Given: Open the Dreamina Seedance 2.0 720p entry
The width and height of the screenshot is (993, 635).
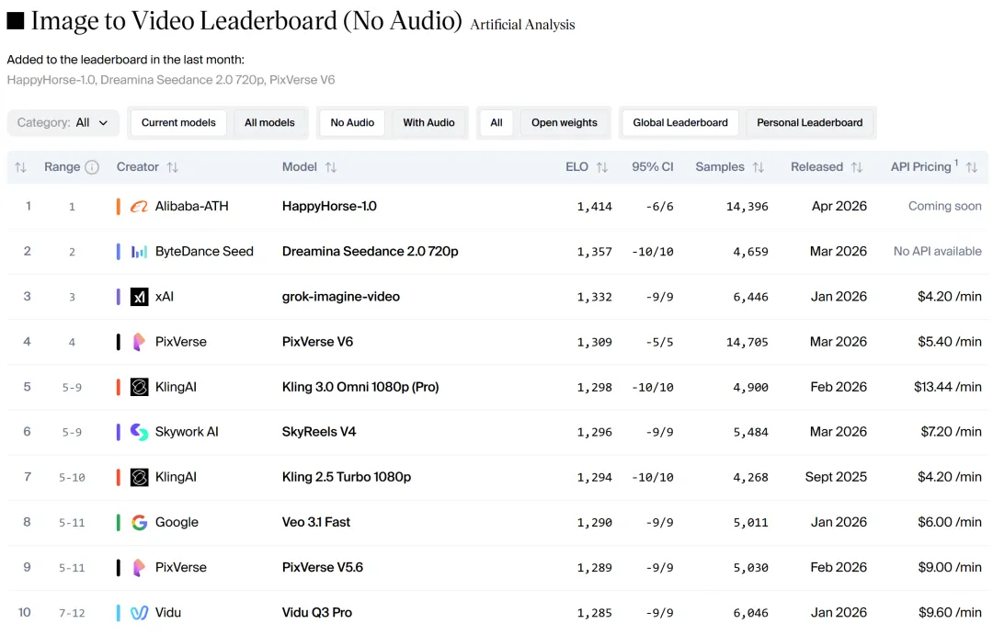Looking at the screenshot, I should coord(370,252).
